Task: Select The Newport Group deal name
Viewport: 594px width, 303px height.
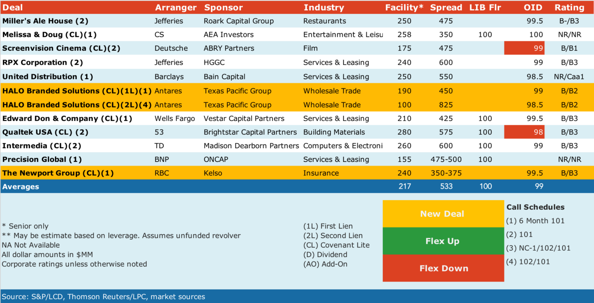Action: point(52,173)
